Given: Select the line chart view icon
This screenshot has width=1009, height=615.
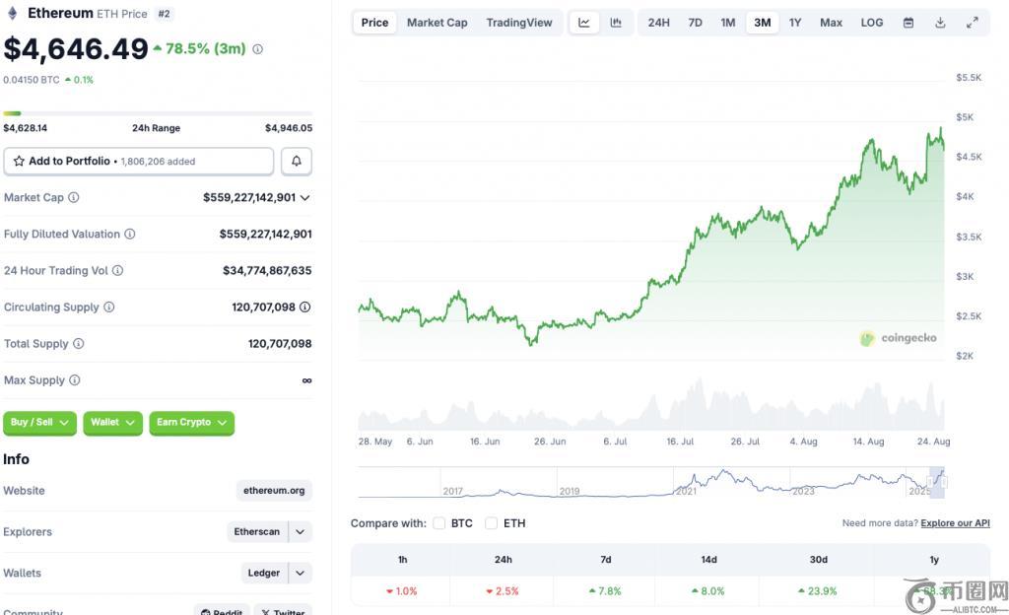Looking at the screenshot, I should pos(584,23).
